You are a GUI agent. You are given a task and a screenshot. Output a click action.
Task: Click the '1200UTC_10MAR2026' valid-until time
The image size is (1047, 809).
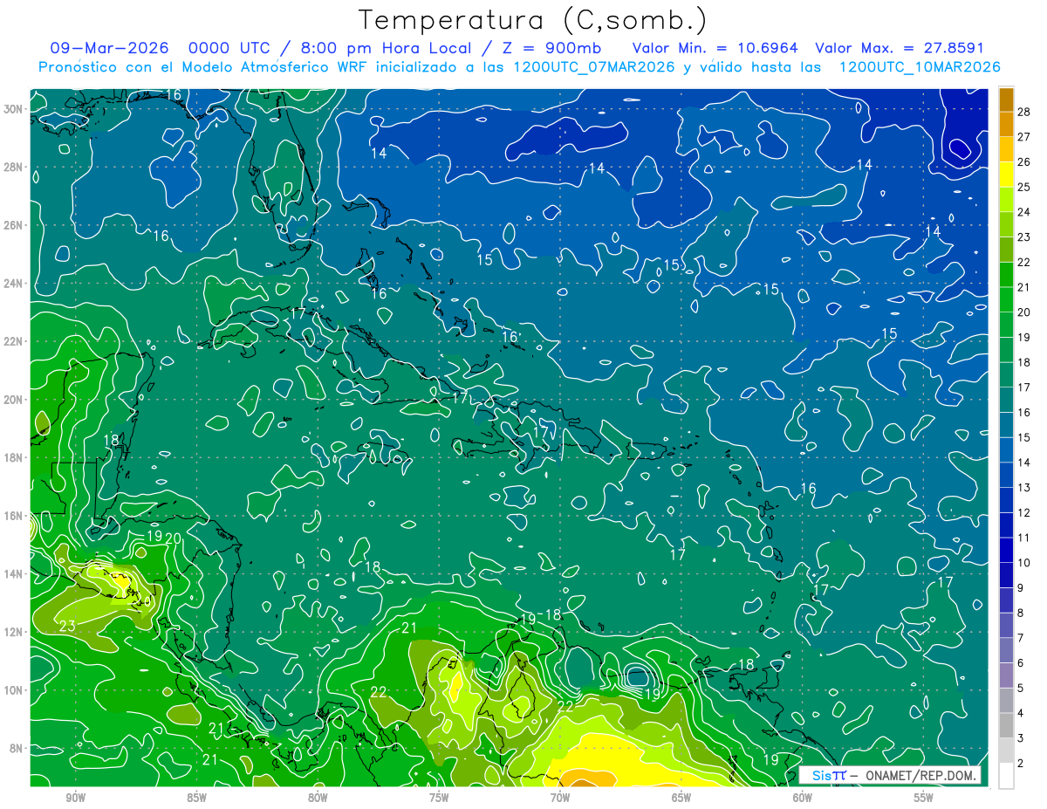click(x=920, y=67)
